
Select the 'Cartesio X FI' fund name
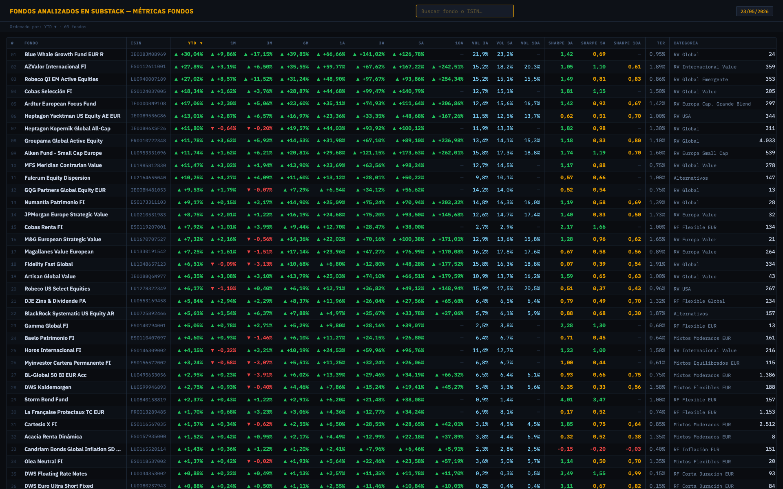click(41, 424)
